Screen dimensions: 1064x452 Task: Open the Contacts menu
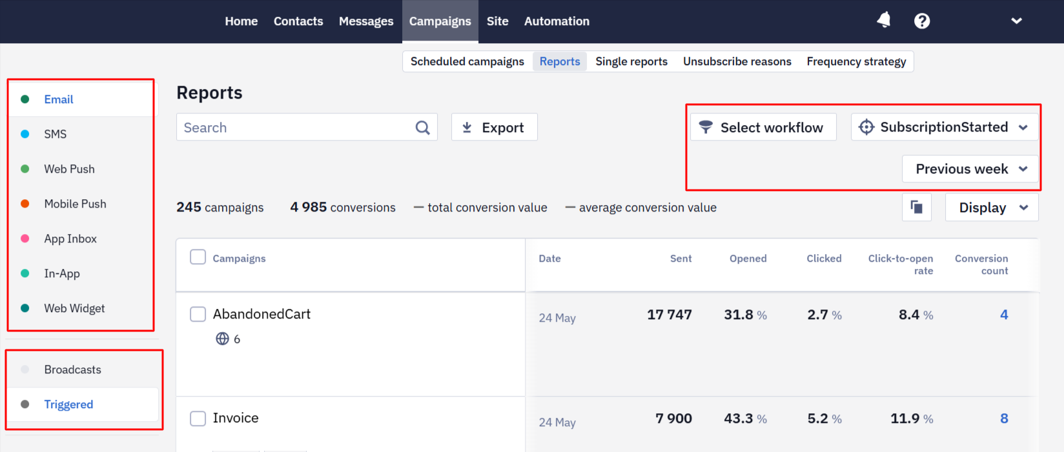pos(298,21)
